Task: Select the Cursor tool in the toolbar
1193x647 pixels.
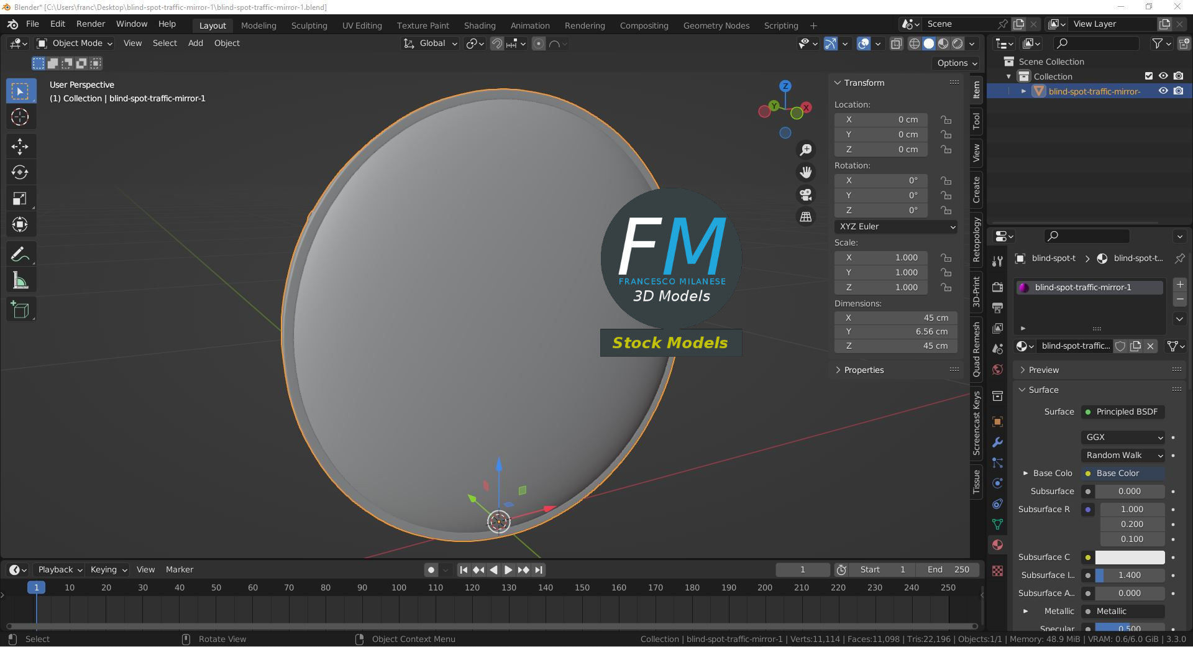Action: 20,117
